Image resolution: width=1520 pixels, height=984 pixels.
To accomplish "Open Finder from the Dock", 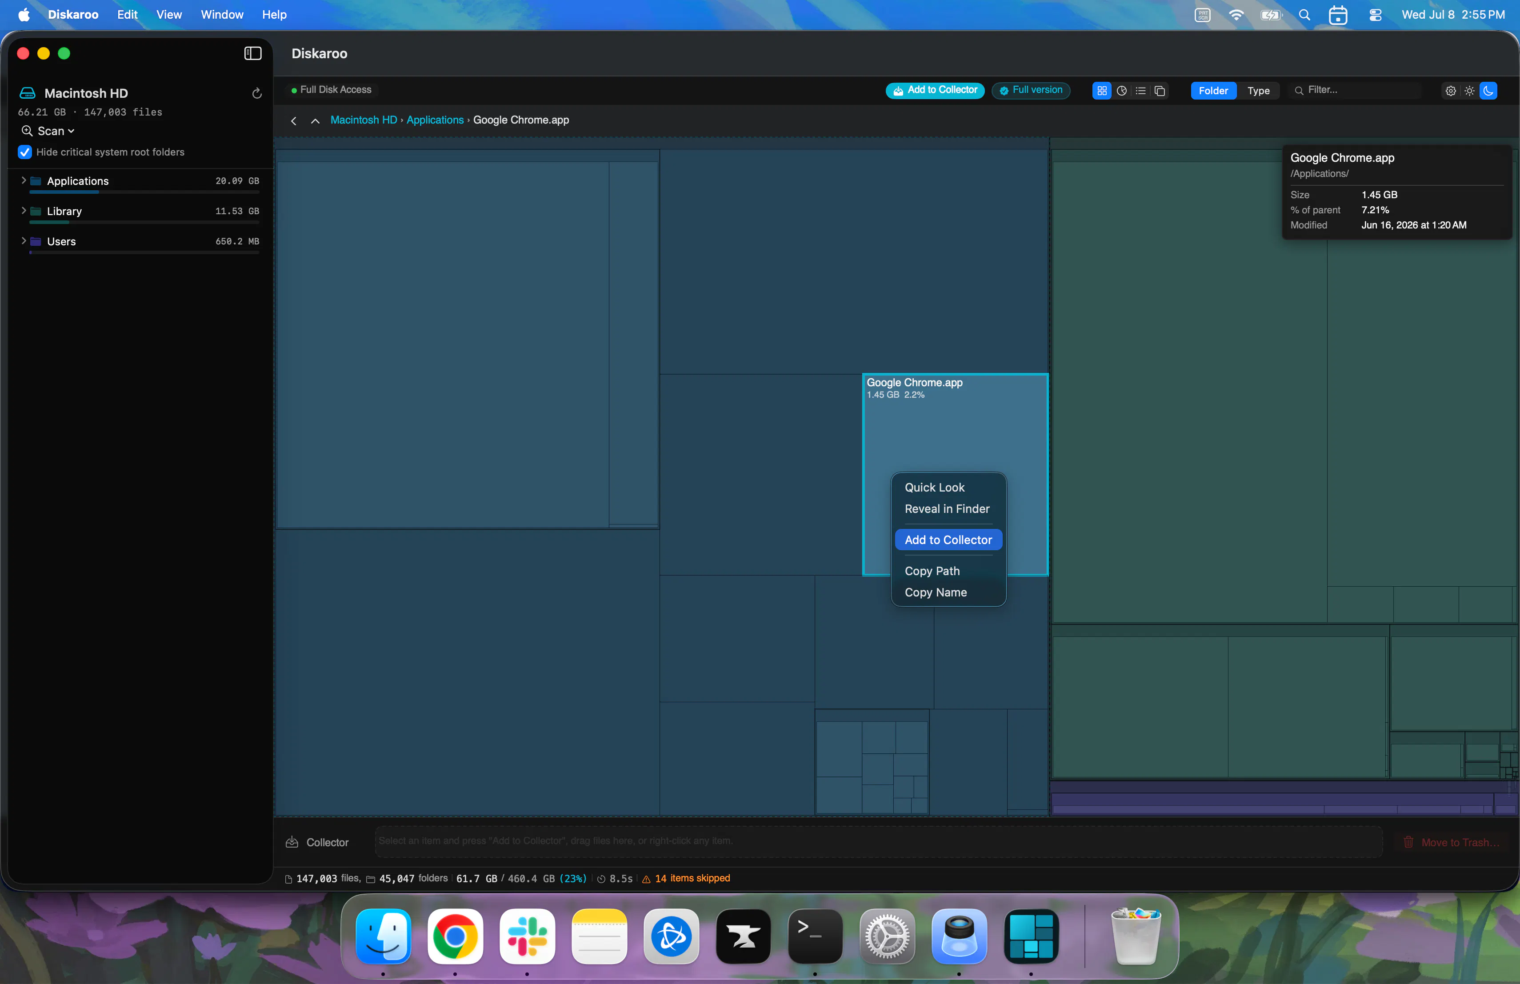I will [x=383, y=936].
